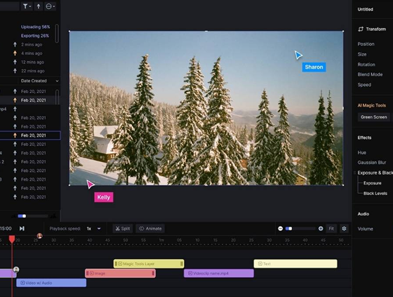
Task: Select the Blend Mode property
Action: [x=370, y=75]
